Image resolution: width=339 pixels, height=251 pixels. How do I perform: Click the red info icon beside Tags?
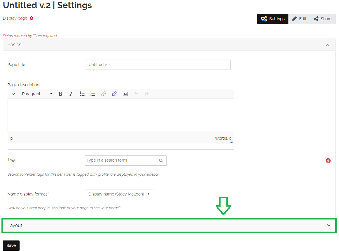tap(328, 160)
